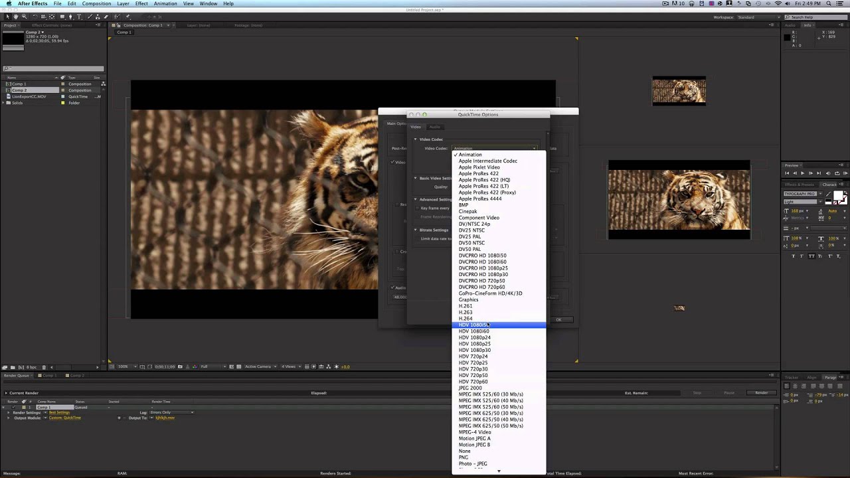Toggle Limit data rate checkbox

coord(418,238)
